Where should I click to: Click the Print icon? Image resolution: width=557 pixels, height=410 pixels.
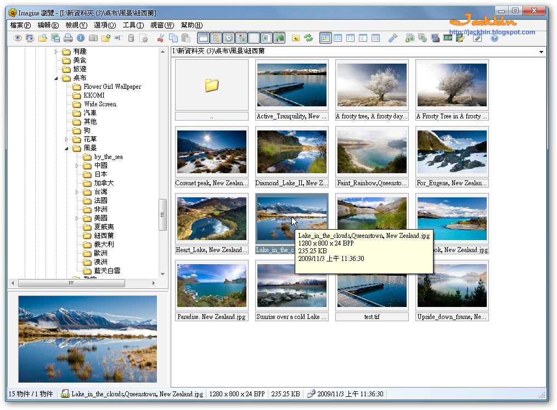pyautogui.click(x=68, y=38)
